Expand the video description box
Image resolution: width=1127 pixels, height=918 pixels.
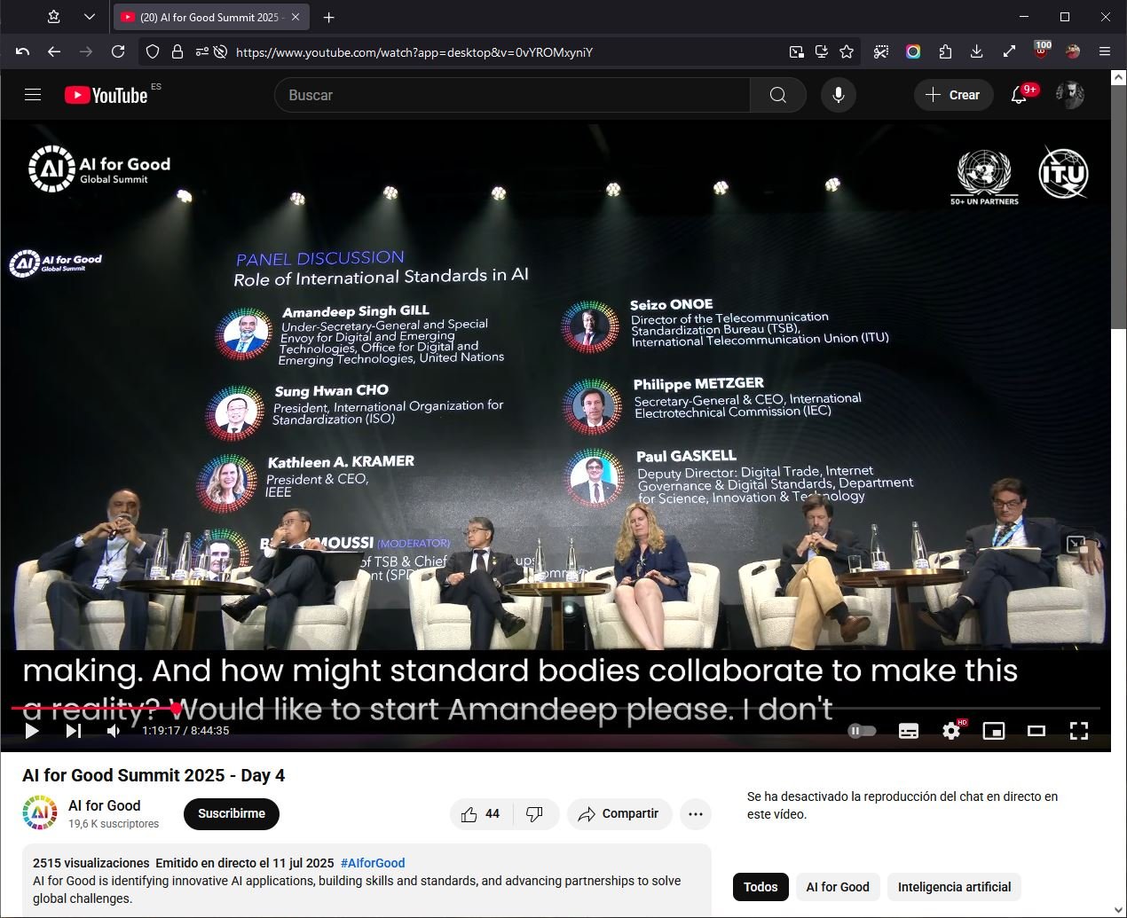pyautogui.click(x=366, y=881)
